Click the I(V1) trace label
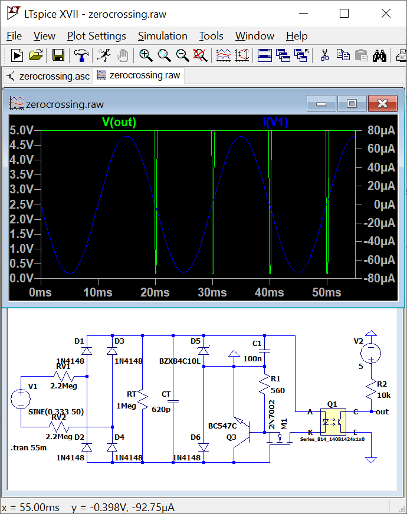 point(275,122)
